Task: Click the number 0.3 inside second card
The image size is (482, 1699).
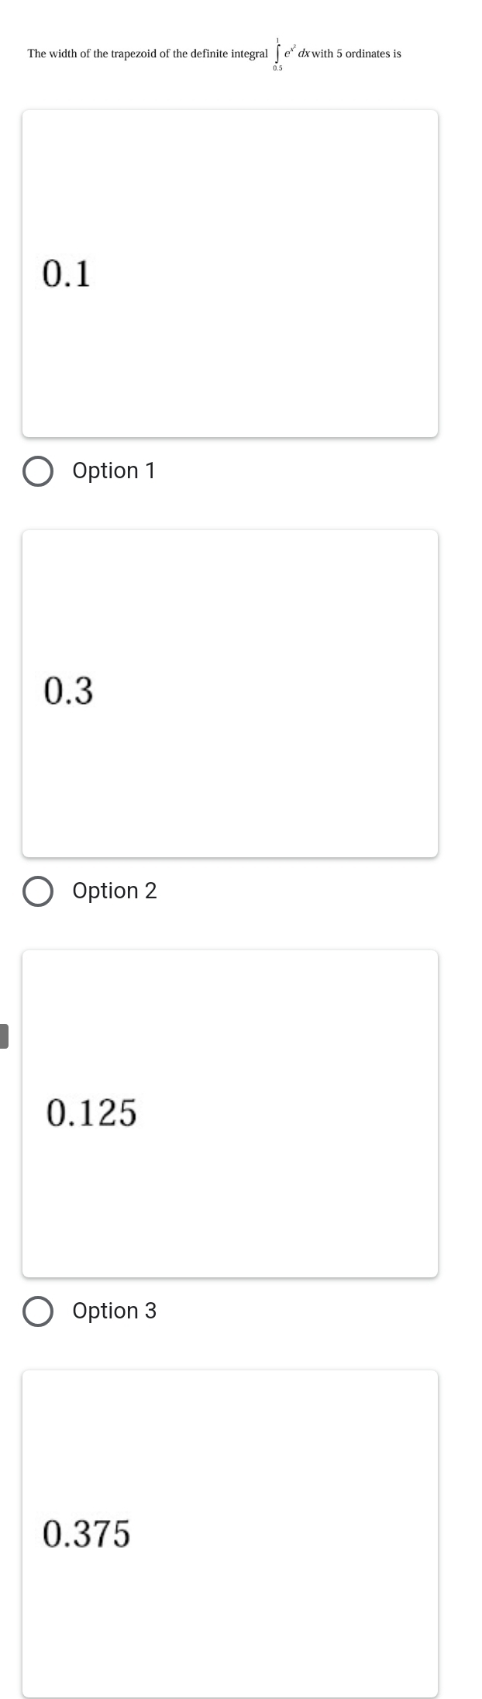Action: (68, 691)
